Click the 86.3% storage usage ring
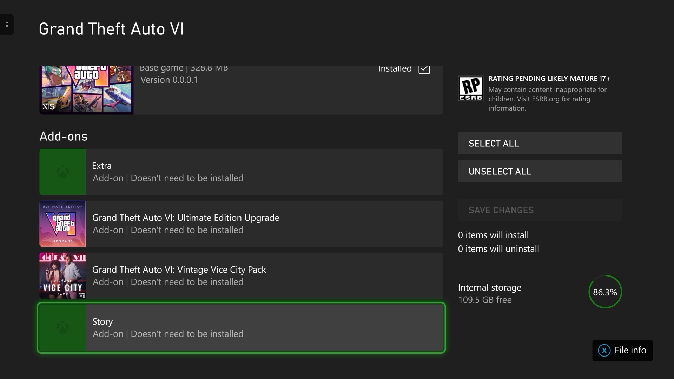The width and height of the screenshot is (674, 379). (605, 292)
